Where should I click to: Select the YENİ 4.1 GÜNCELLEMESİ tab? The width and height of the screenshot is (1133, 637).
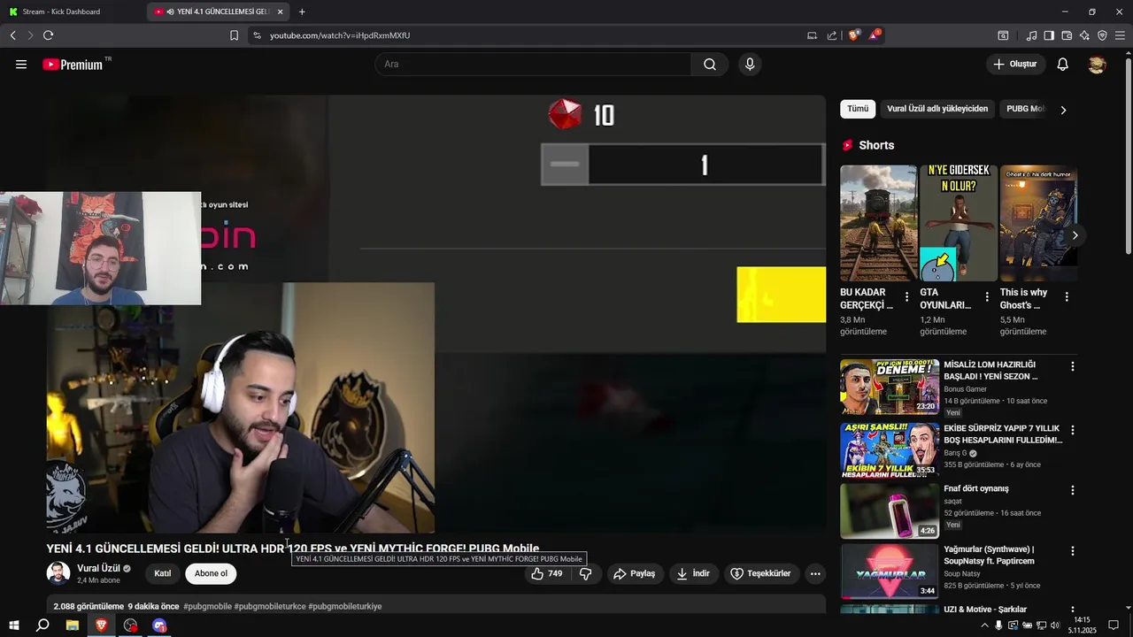click(219, 12)
